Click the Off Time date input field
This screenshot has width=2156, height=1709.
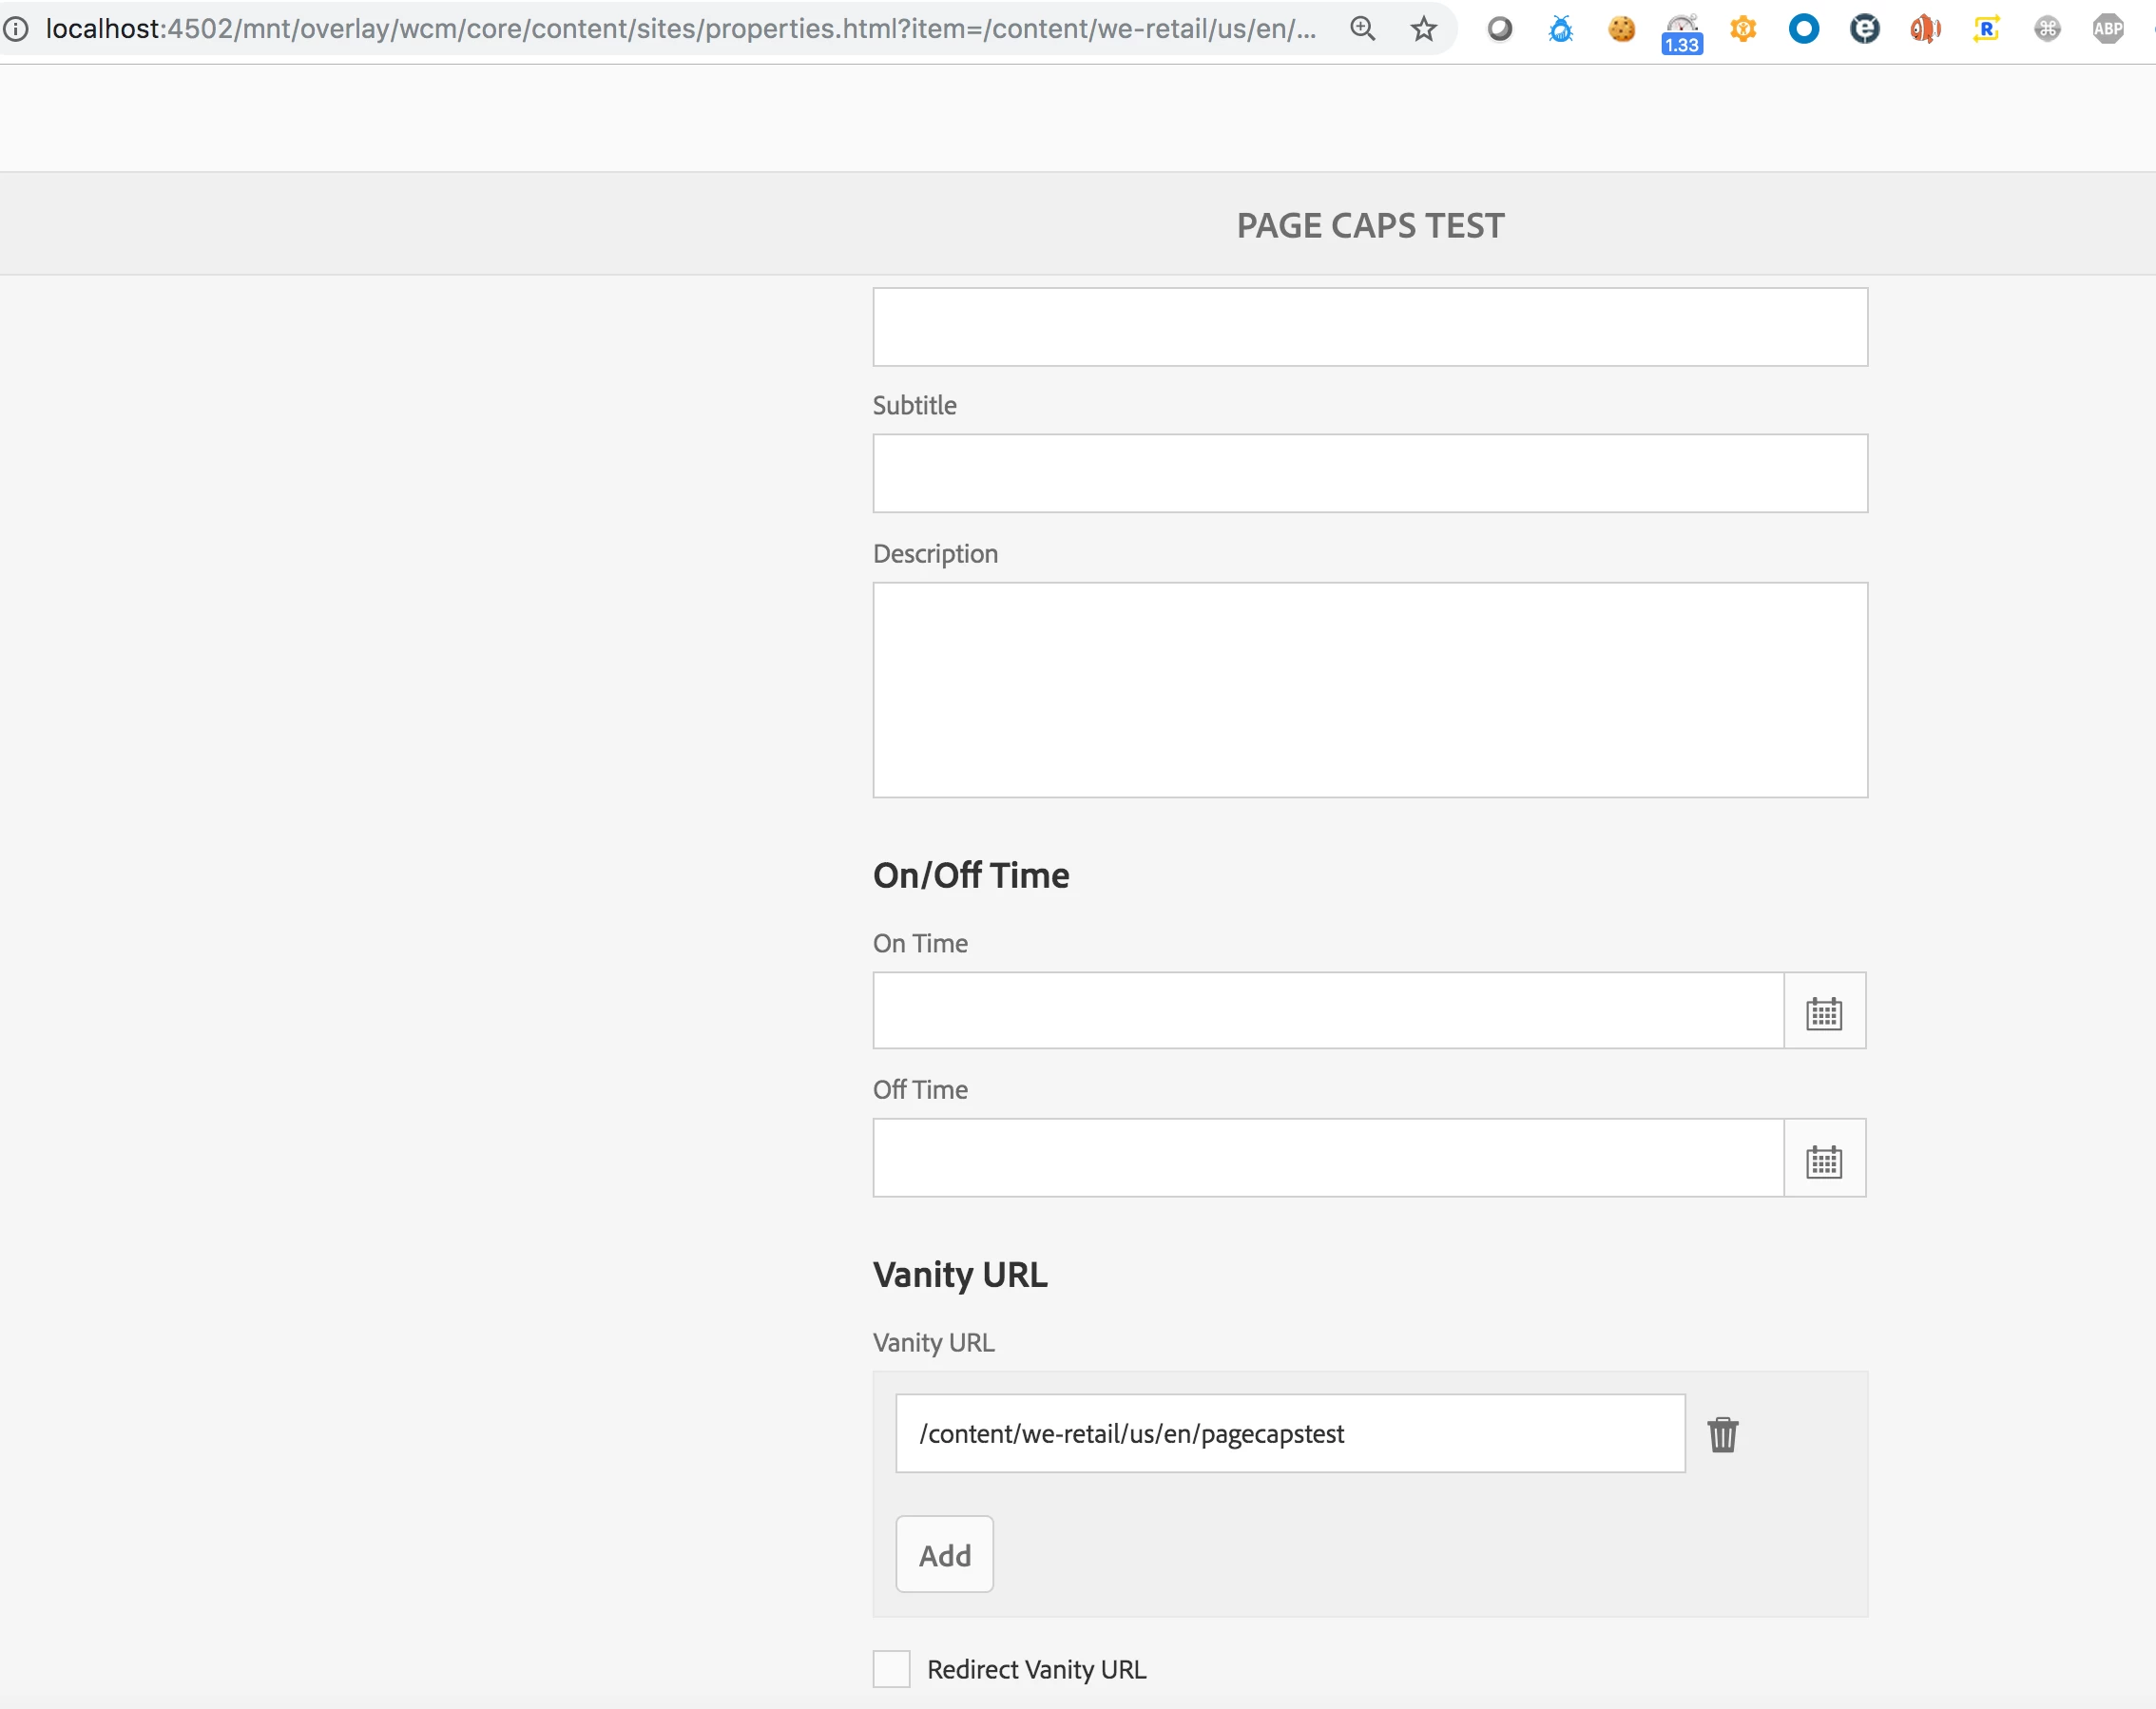tap(1327, 1158)
